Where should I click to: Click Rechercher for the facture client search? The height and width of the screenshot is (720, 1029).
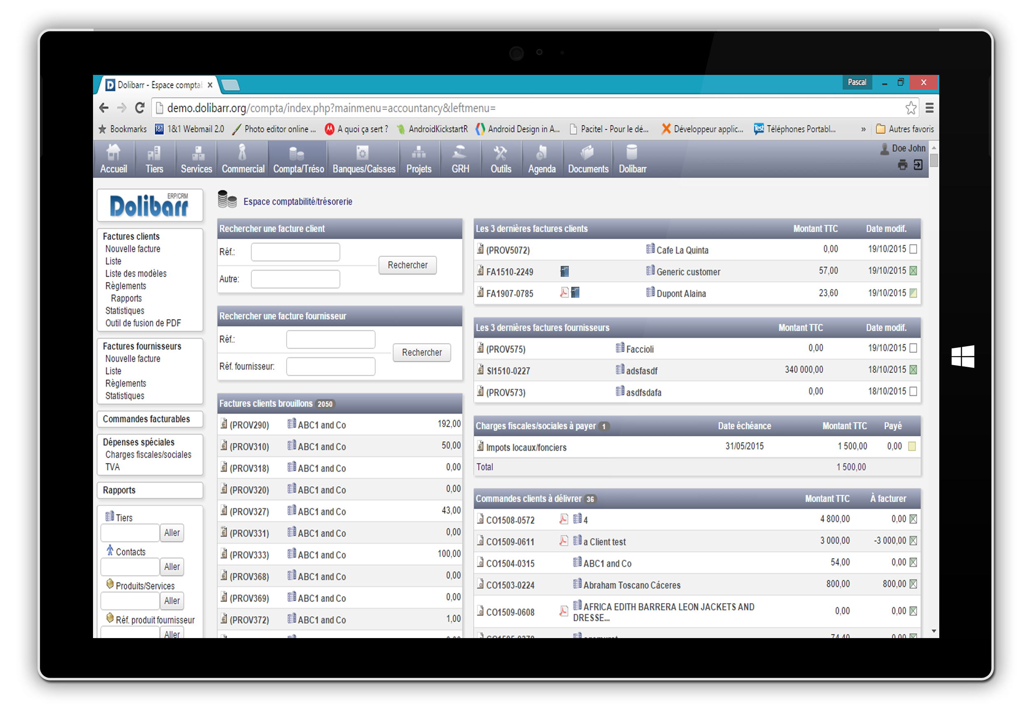click(x=407, y=265)
